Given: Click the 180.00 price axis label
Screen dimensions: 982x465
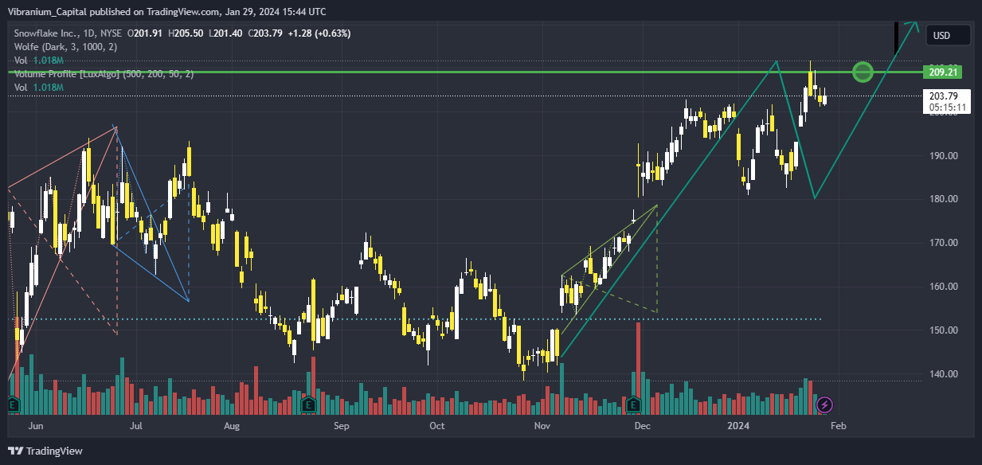Looking at the screenshot, I should [942, 199].
